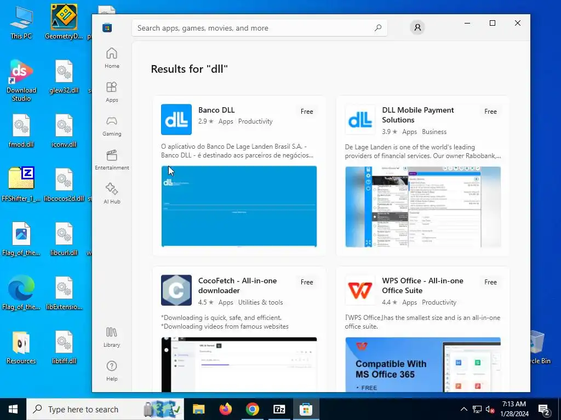Launch Firefox from the taskbar
The height and width of the screenshot is (420, 561).
pyautogui.click(x=225, y=409)
